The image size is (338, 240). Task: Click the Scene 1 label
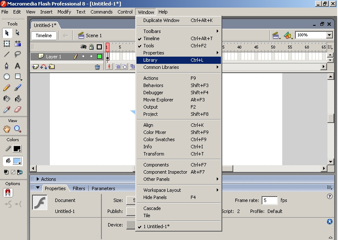tap(93, 35)
